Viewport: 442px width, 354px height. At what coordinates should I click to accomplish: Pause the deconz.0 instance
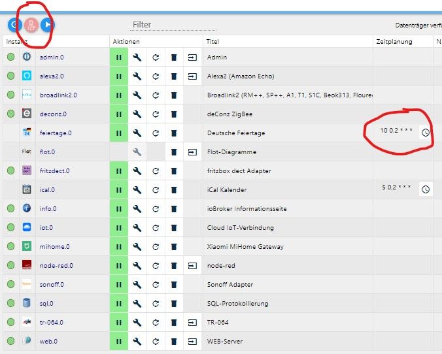click(x=119, y=114)
